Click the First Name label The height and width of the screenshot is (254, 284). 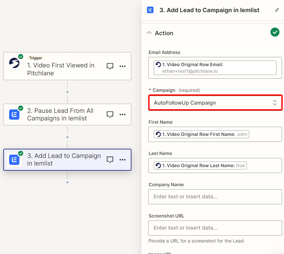(160, 122)
